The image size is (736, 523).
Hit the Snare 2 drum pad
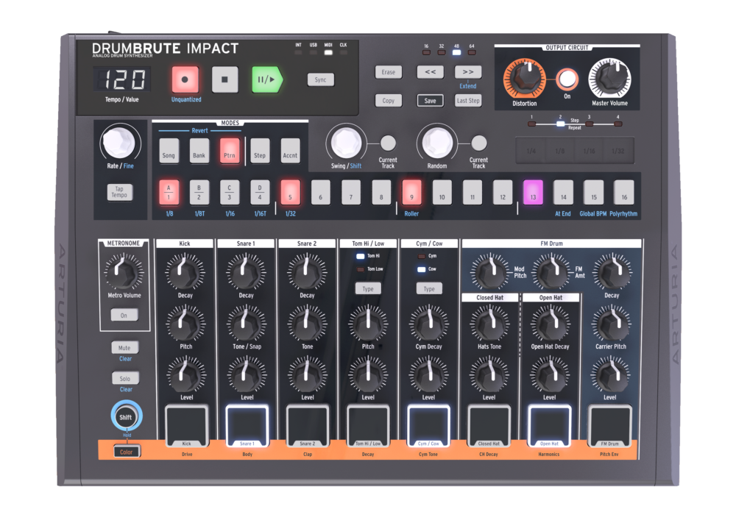pyautogui.click(x=308, y=427)
